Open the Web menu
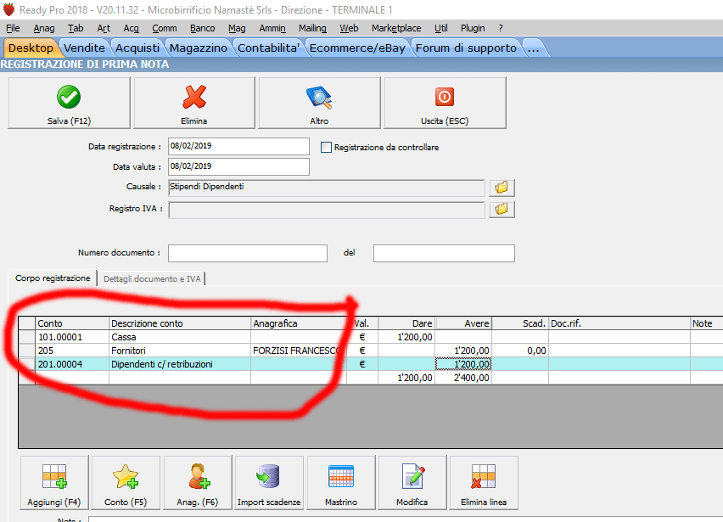Viewport: 723px width, 522px height. (349, 28)
